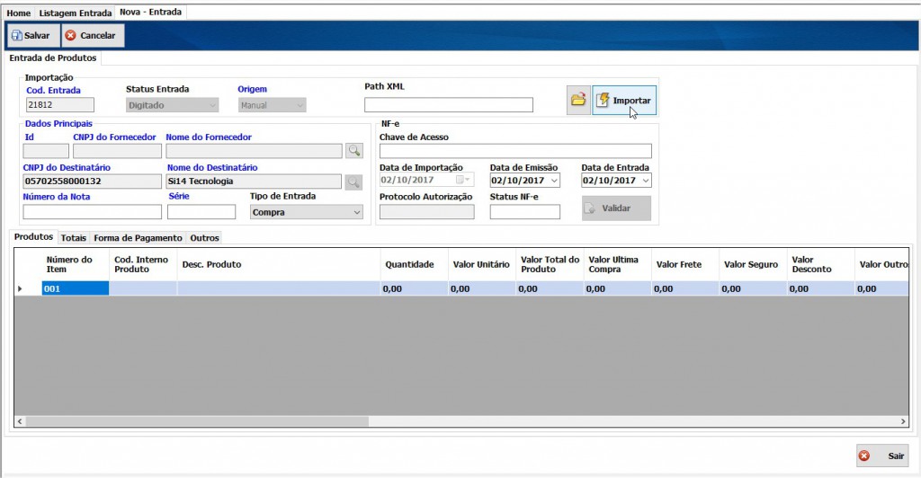Click the Número da Nota field
Image resolution: width=921 pixels, height=478 pixels.
click(x=92, y=212)
